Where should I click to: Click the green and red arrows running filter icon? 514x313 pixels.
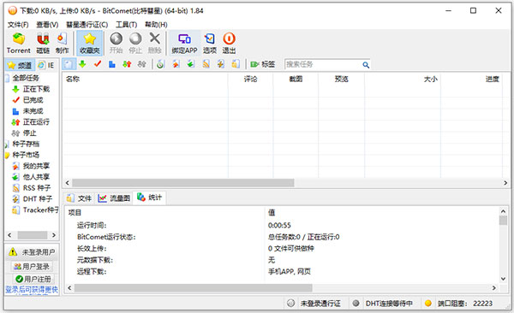[x=127, y=64]
